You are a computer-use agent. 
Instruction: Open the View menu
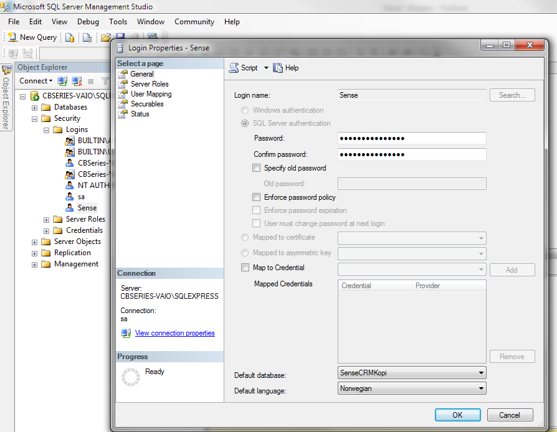click(59, 22)
